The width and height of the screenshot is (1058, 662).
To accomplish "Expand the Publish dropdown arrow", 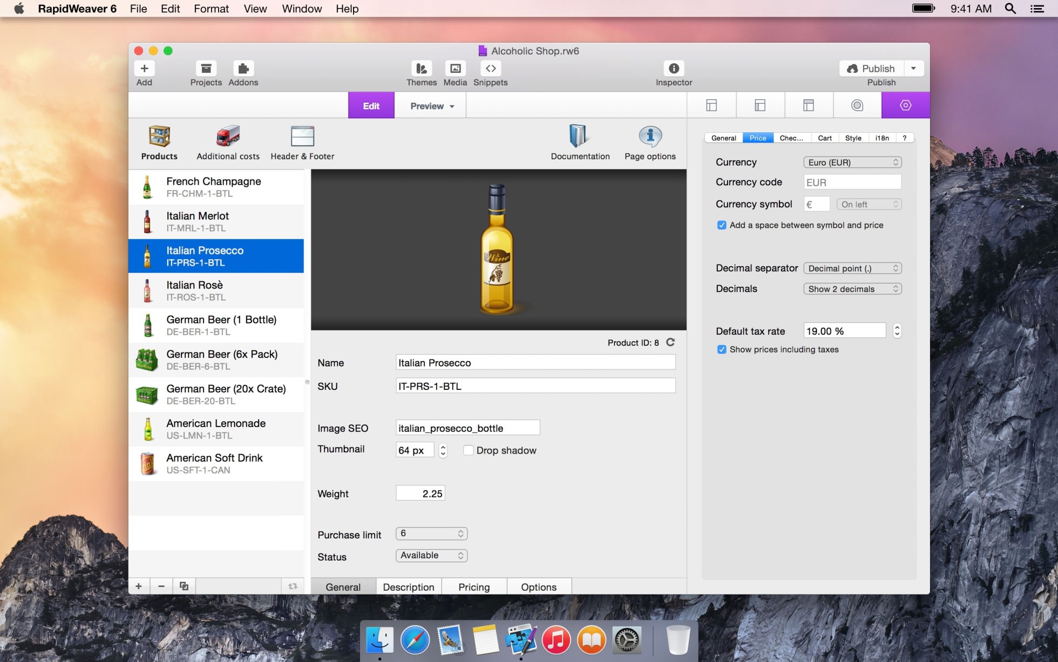I will click(913, 69).
